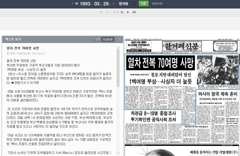240x156 pixels.
Task: Switch text view to 한글변환 mode
Action: point(108,39)
